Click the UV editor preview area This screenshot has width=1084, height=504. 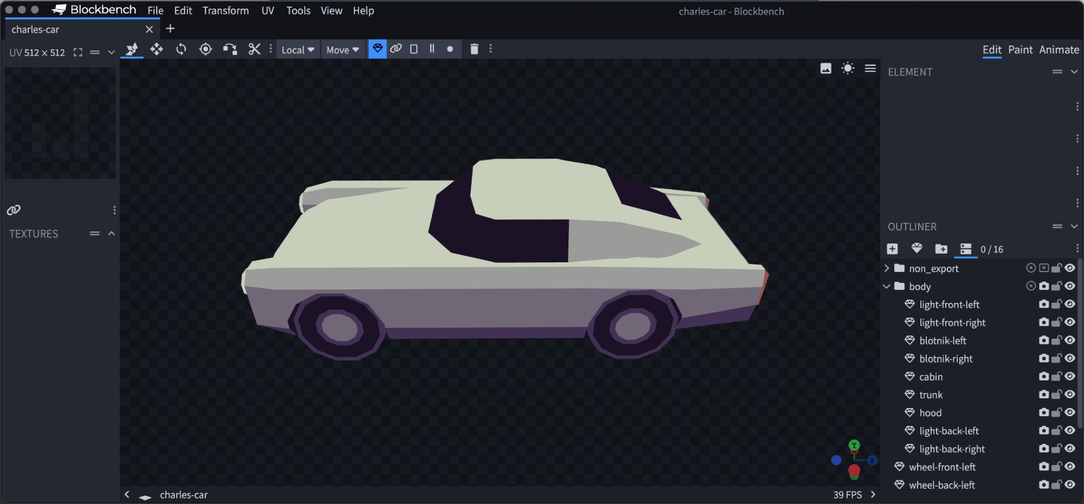pos(60,123)
